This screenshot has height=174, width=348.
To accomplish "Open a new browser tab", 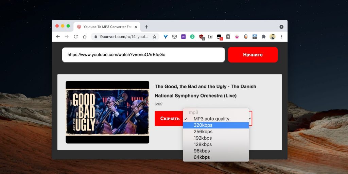I will [x=146, y=27].
